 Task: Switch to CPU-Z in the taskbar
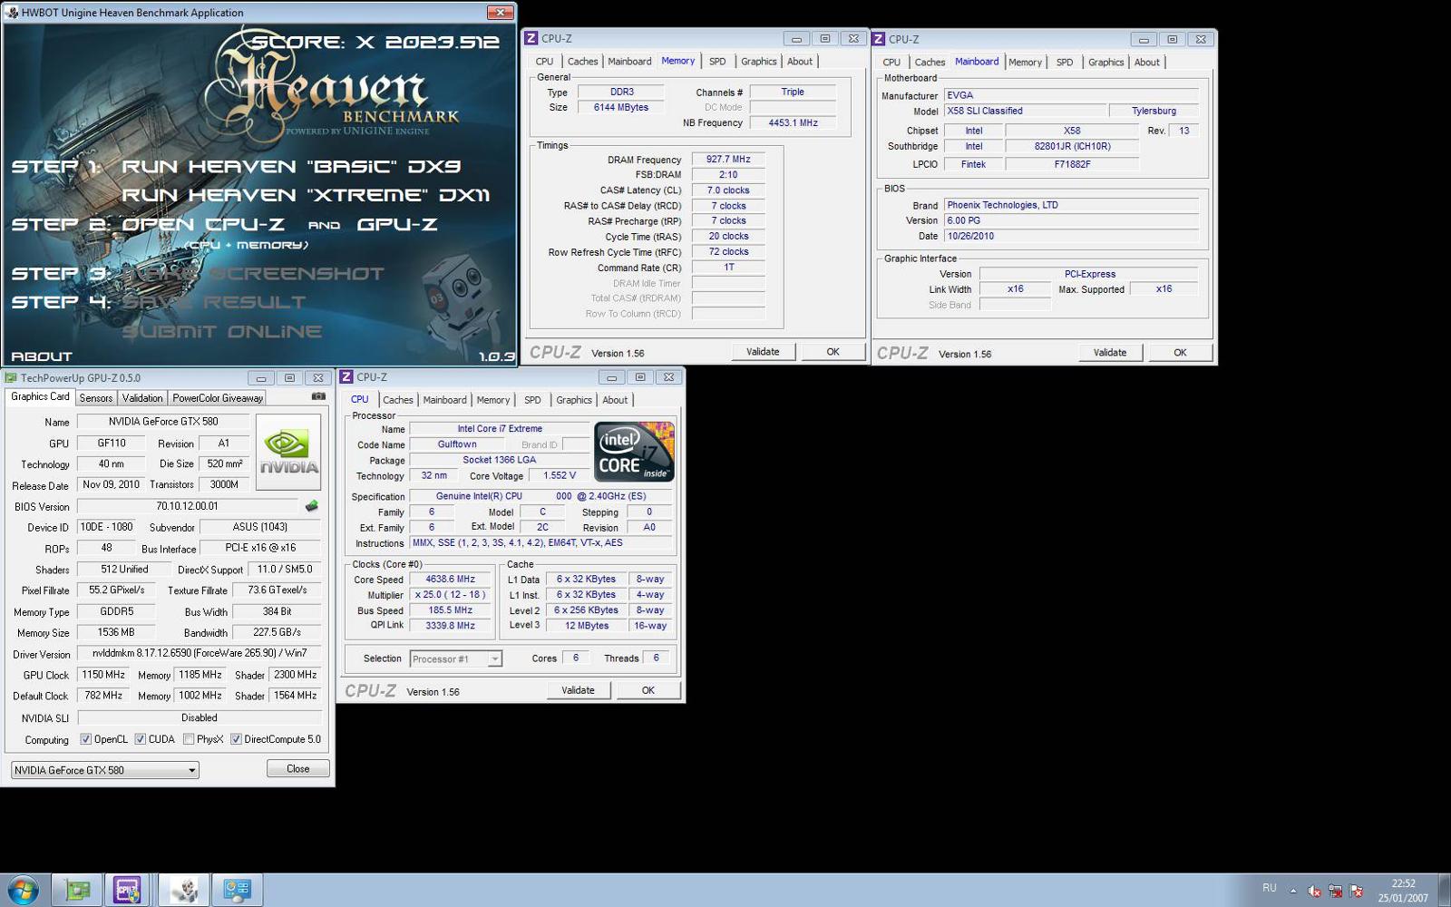point(127,890)
